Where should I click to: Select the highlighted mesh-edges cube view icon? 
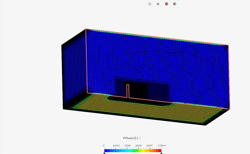[x=175, y=4]
